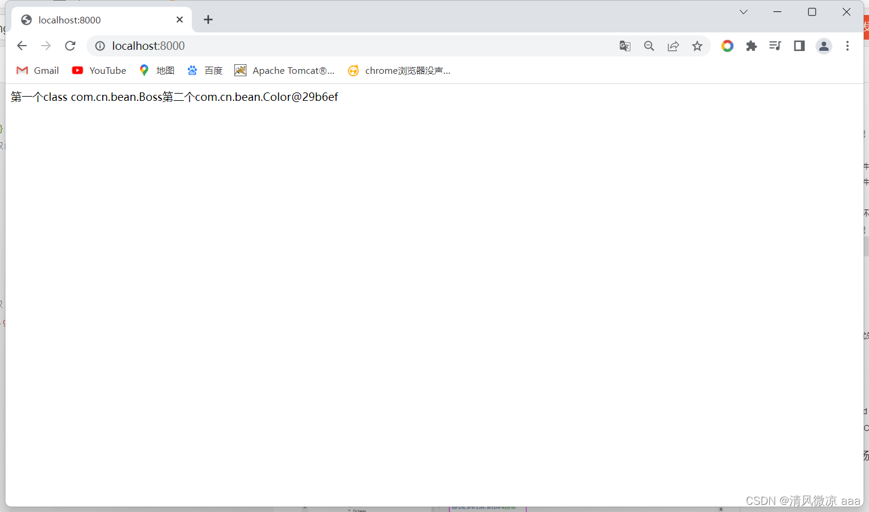Open a new tab with plus button
869x512 pixels.
tap(208, 20)
